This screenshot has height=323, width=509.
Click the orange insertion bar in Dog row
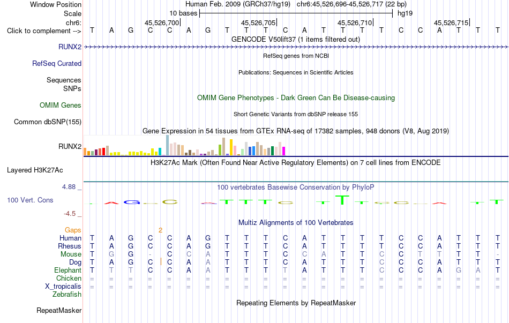161,261
